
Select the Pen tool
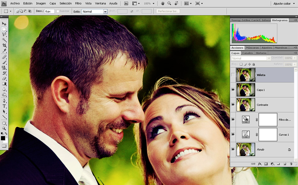click(4, 101)
